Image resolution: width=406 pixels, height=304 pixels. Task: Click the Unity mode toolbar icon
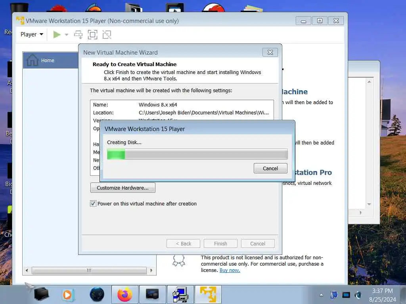tap(107, 34)
